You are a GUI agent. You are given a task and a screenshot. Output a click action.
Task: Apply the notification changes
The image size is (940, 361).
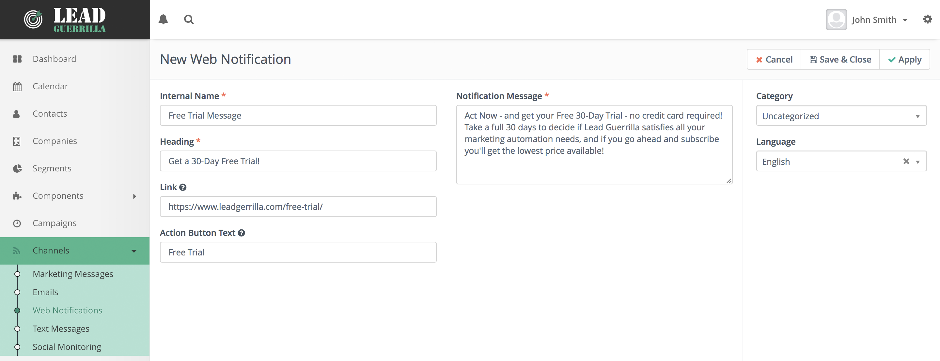[x=905, y=59]
